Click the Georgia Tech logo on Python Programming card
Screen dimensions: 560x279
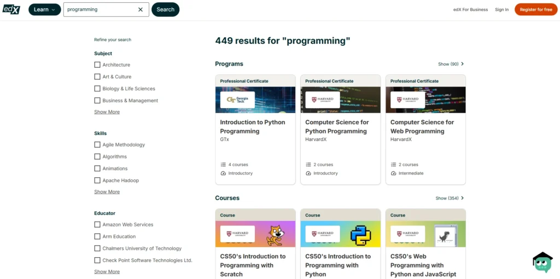click(x=237, y=100)
